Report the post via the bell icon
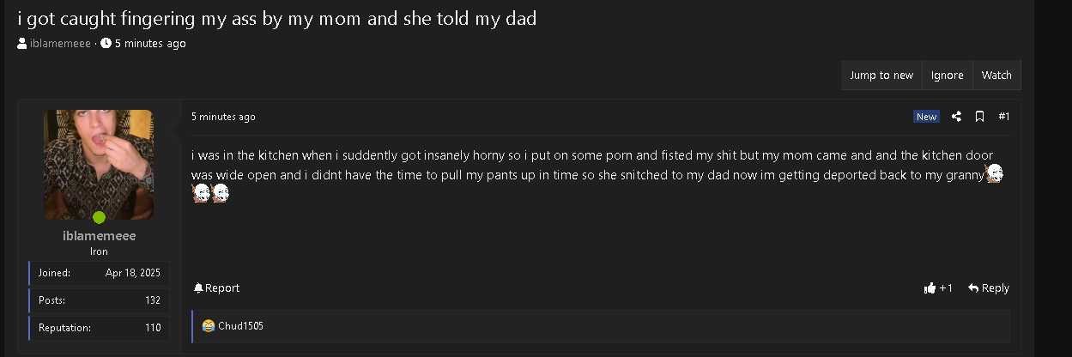 point(198,288)
